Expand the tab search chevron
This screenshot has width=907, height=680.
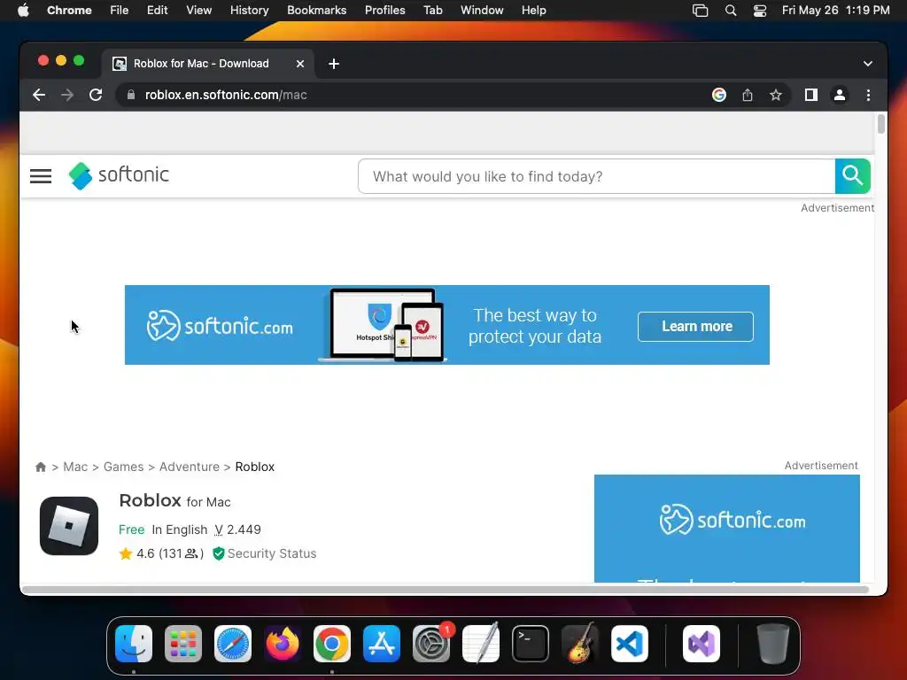tap(868, 64)
